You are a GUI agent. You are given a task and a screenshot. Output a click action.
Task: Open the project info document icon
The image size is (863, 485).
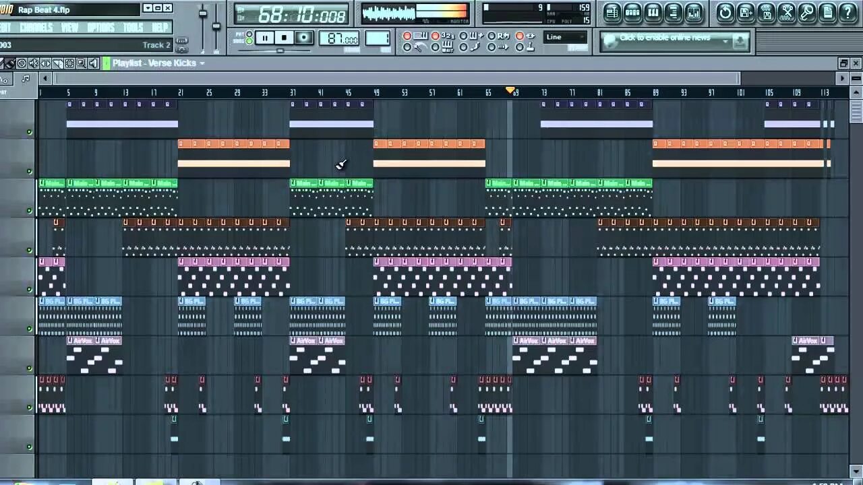(x=827, y=12)
